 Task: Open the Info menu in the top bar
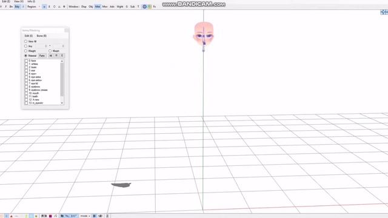pyautogui.click(x=31, y=1)
